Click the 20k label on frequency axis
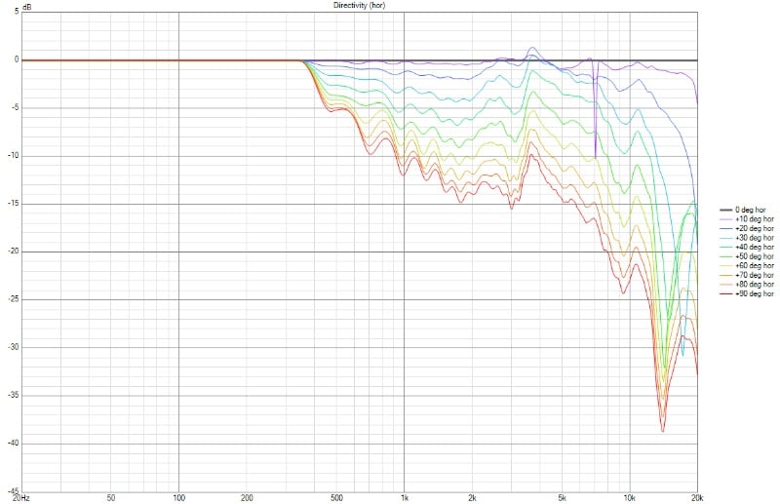The image size is (780, 504). pos(696,497)
